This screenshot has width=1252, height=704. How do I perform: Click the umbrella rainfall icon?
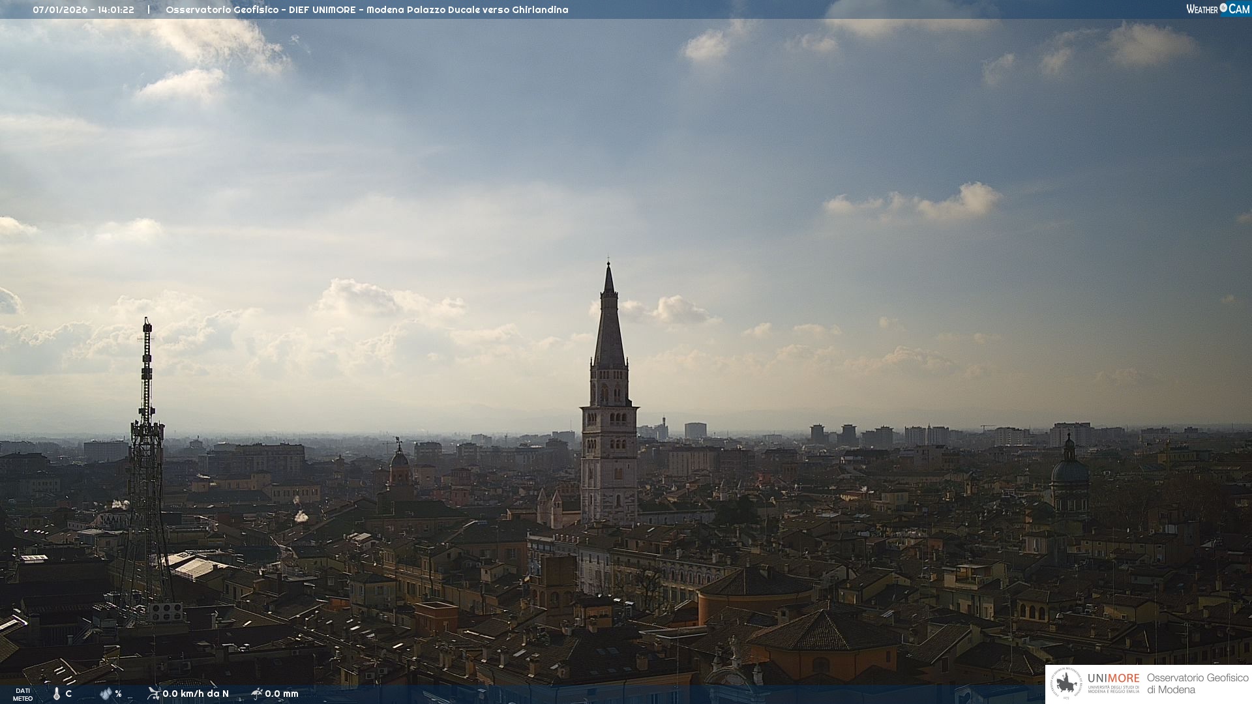coord(257,694)
